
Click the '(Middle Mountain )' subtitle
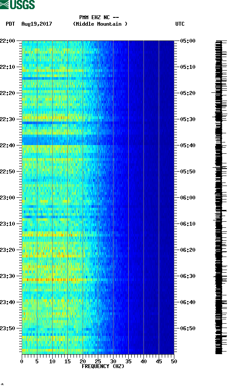(x=100, y=24)
